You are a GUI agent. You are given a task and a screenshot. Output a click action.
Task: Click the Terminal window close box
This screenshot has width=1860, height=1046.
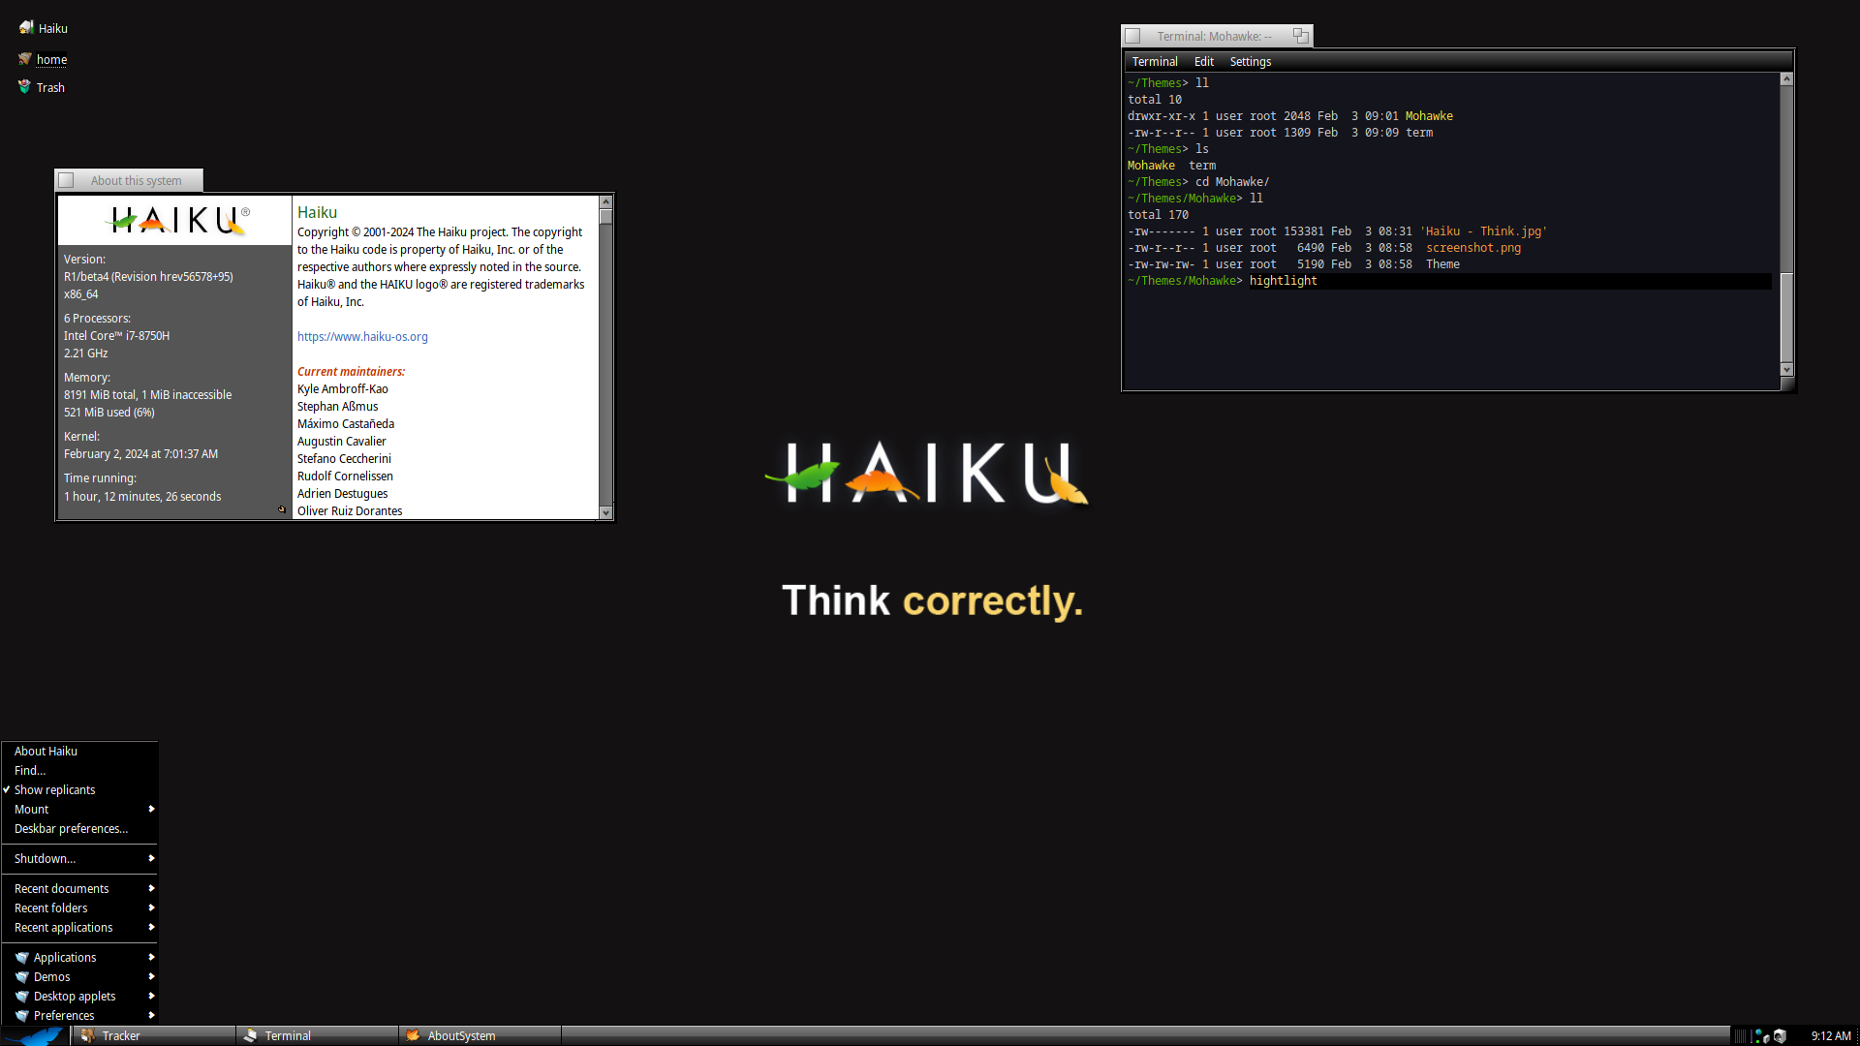tap(1132, 36)
